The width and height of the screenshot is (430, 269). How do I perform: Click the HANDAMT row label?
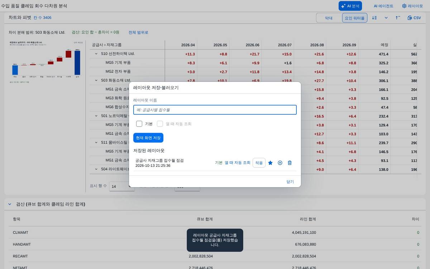click(21, 244)
